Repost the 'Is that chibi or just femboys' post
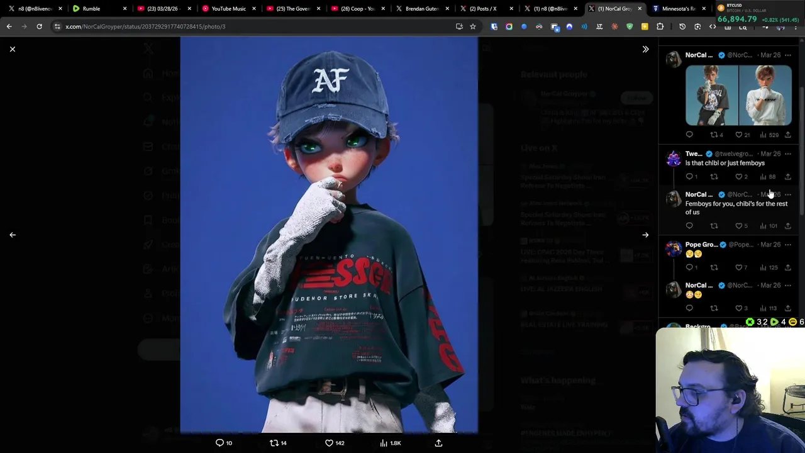 (714, 177)
